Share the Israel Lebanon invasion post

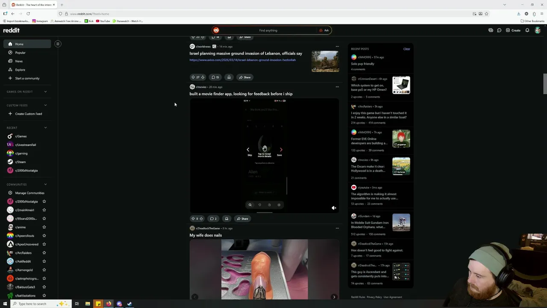[245, 77]
